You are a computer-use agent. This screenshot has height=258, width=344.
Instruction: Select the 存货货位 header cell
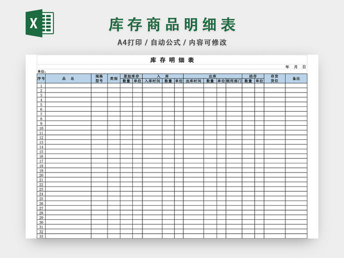point(275,78)
